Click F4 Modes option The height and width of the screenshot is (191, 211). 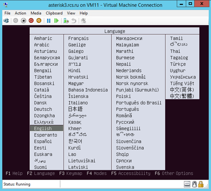tap(97, 173)
